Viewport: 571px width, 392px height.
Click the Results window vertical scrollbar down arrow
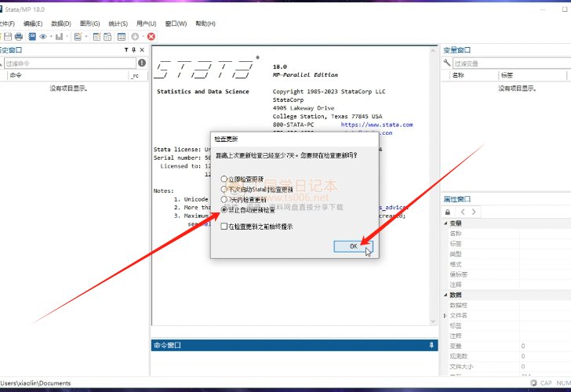433,321
